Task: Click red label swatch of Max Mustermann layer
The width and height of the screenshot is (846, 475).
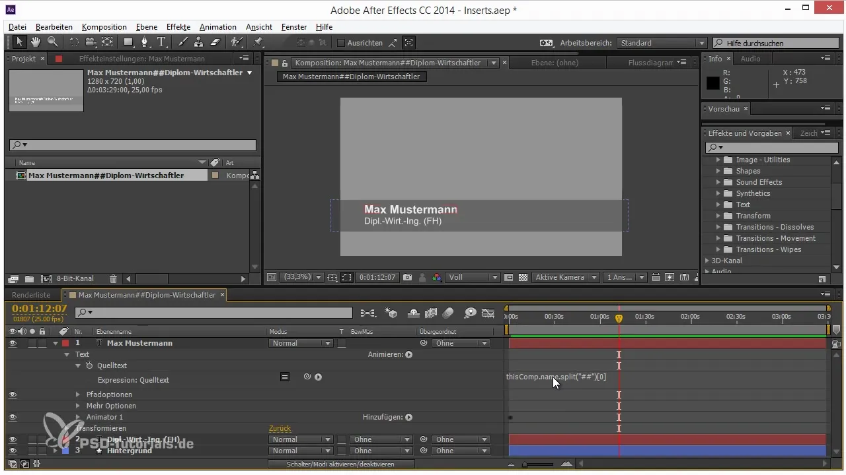Action: (65, 343)
